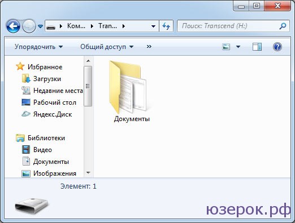The width and height of the screenshot is (295, 223).
Task: Open Загрузки folder in sidebar
Action: [47, 79]
